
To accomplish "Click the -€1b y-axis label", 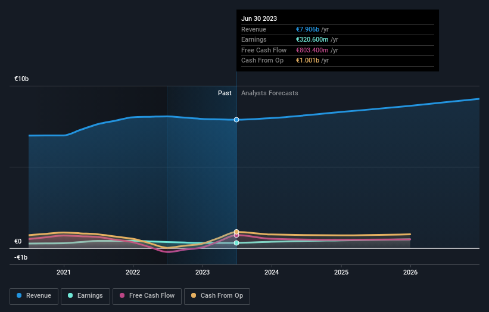I will click(x=21, y=257).
